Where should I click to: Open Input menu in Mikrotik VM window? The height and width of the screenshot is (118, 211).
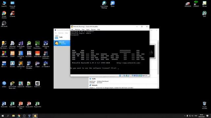(x=88, y=29)
